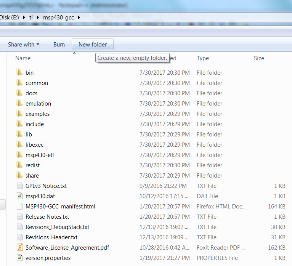Click the msp430-elf folder icon
Image resolution: width=292 pixels, height=266 pixels.
20,155
